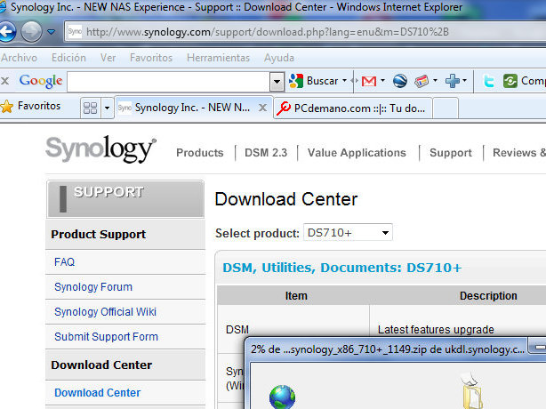
Task: Click the browser Forward arrow button
Action: [31, 32]
